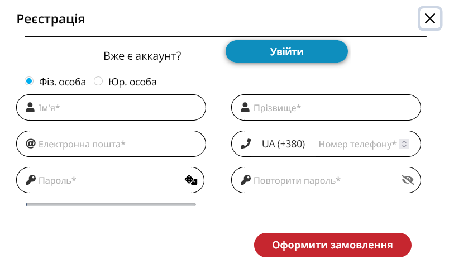The image size is (449, 273).
Task: Focus the Номер телефону input field
Action: (x=357, y=144)
